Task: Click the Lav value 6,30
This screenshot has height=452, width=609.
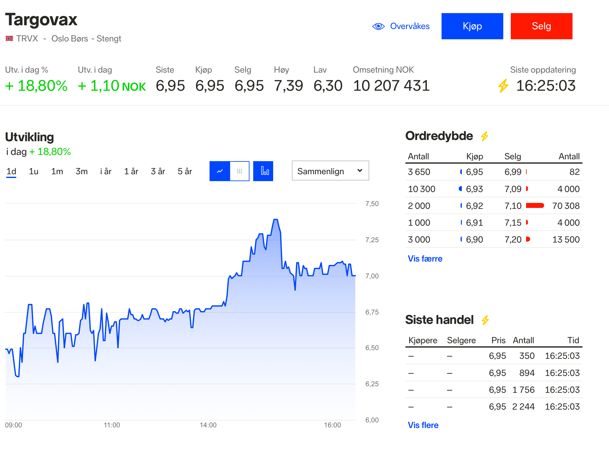Action: click(328, 86)
